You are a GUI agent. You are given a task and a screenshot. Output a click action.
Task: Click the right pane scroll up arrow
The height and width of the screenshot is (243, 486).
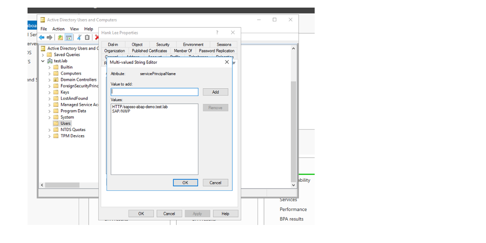[x=294, y=48]
